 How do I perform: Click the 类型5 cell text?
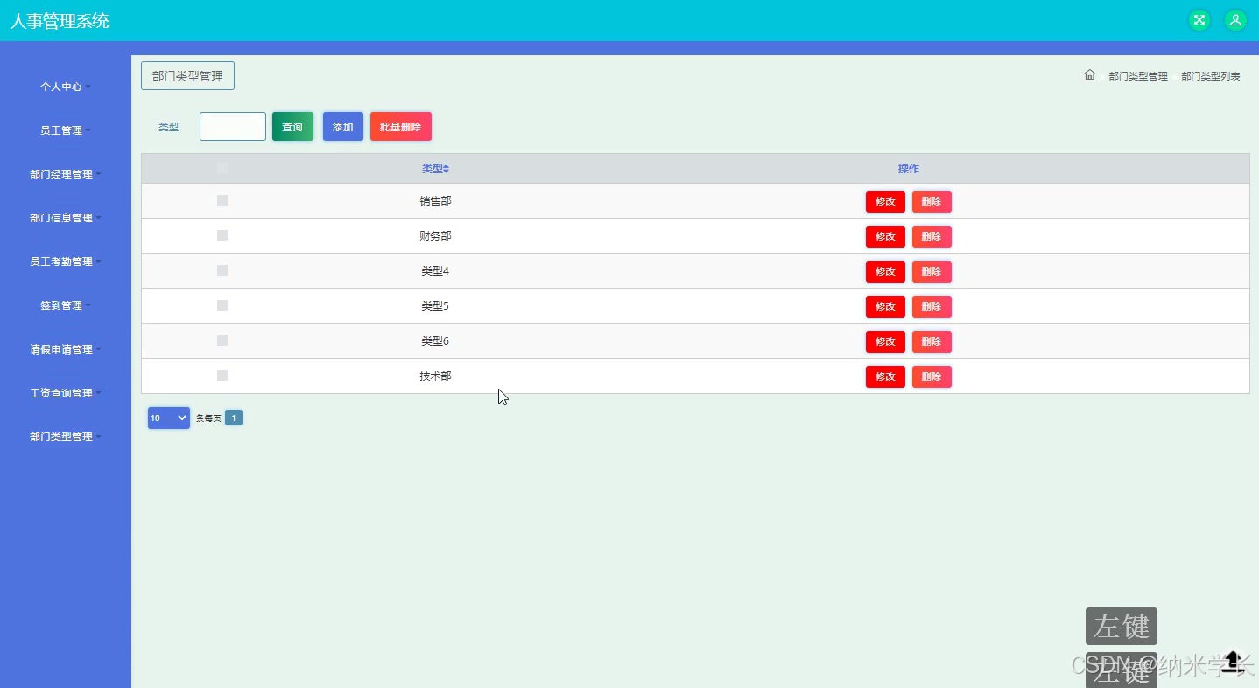pos(435,305)
